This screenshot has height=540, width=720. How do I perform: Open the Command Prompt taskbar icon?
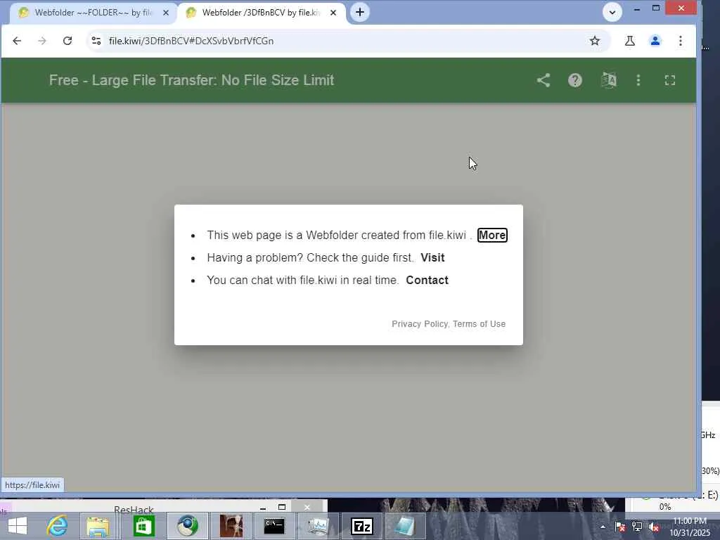pyautogui.click(x=274, y=526)
